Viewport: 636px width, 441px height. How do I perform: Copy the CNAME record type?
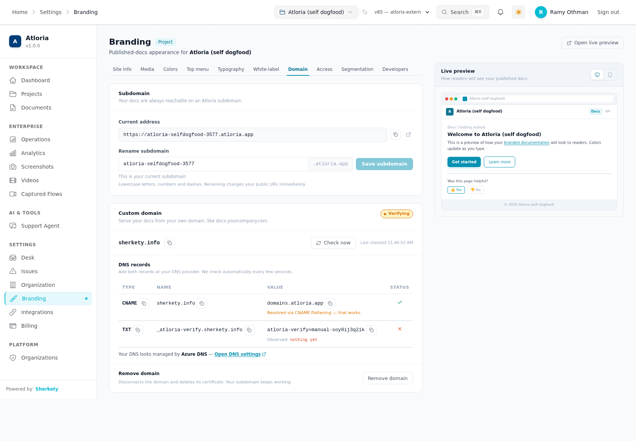(144, 303)
